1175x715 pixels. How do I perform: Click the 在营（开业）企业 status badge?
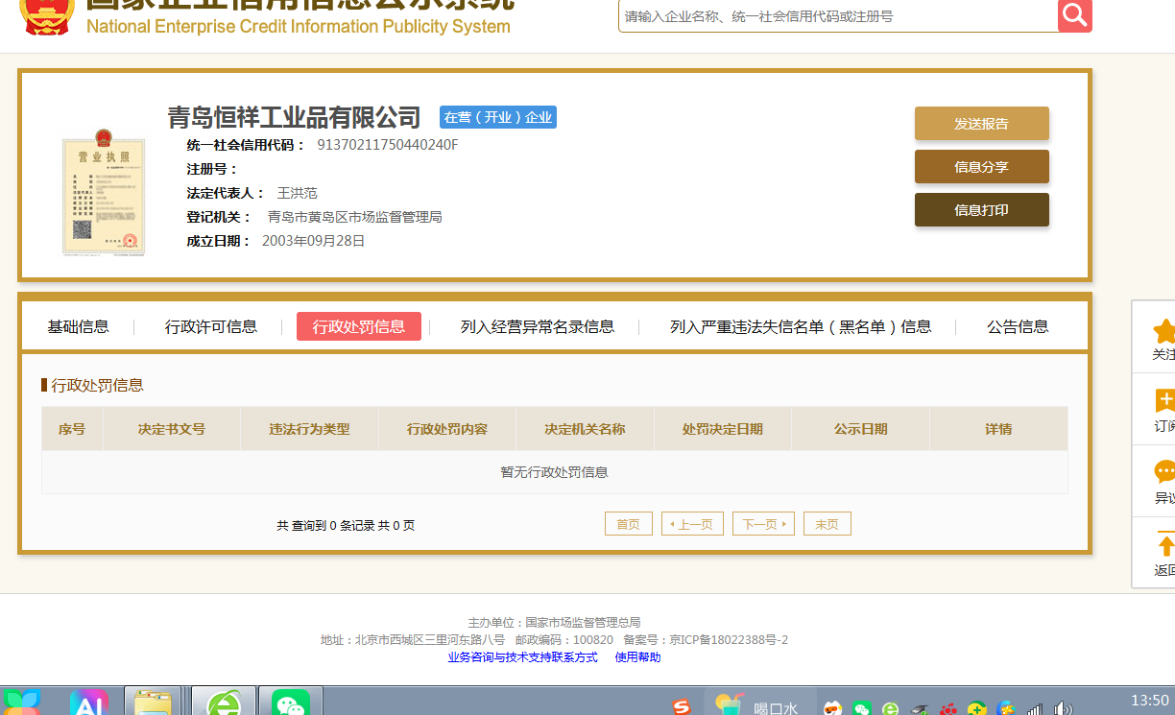point(498,117)
